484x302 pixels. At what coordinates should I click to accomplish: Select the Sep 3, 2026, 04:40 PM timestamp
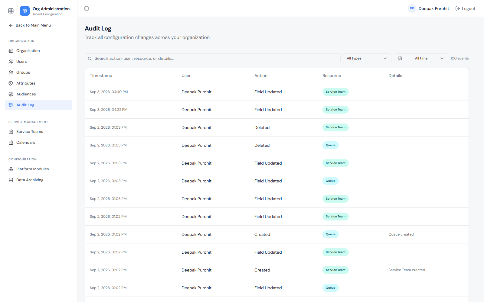click(109, 92)
